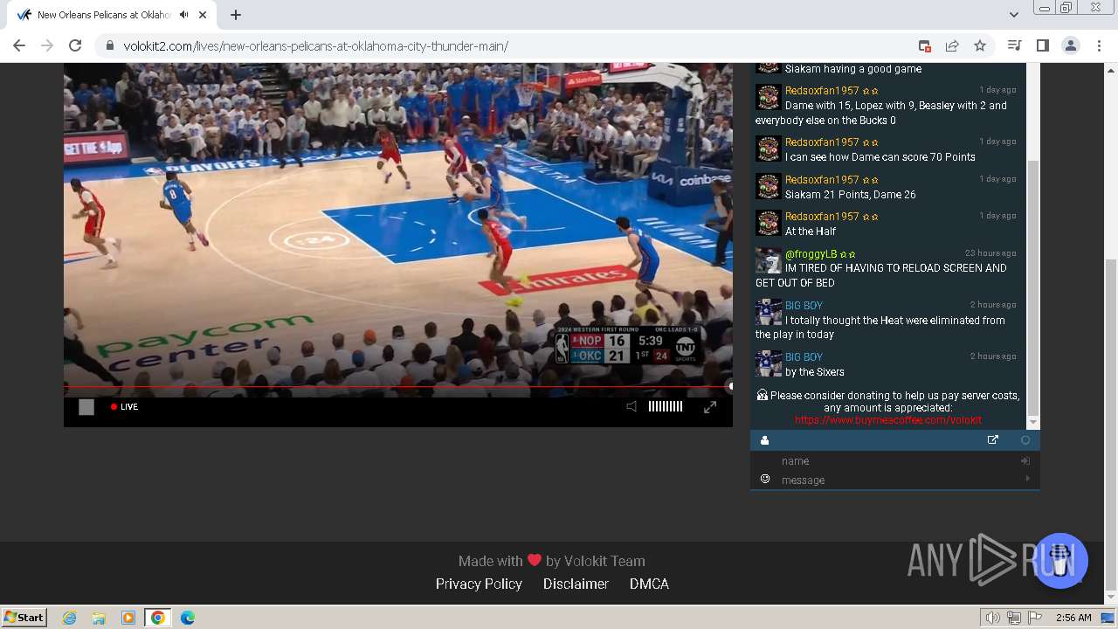Send message with the arrow button
The image size is (1118, 629).
(1027, 479)
